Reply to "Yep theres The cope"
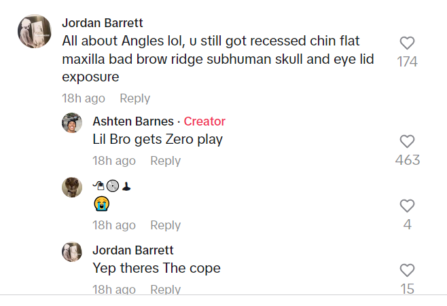447x306 pixels. tap(165, 290)
